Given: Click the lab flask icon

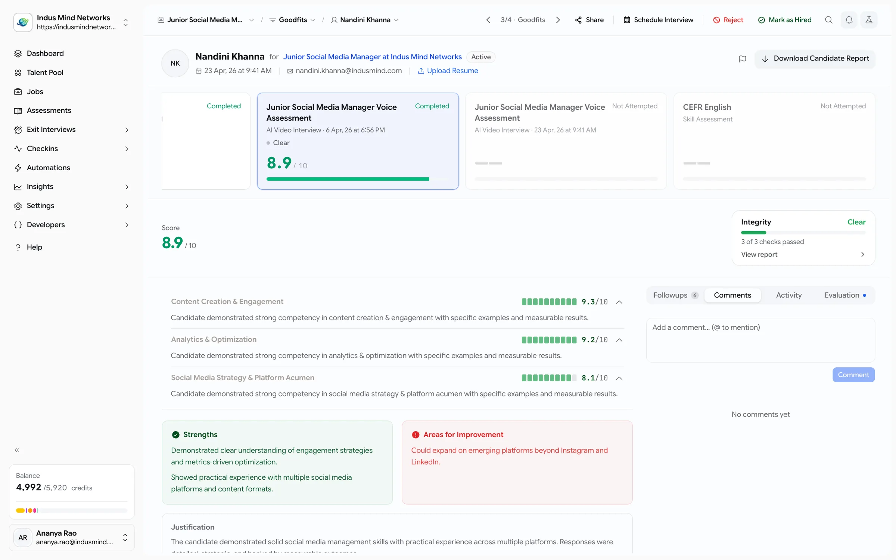Looking at the screenshot, I should (x=869, y=20).
